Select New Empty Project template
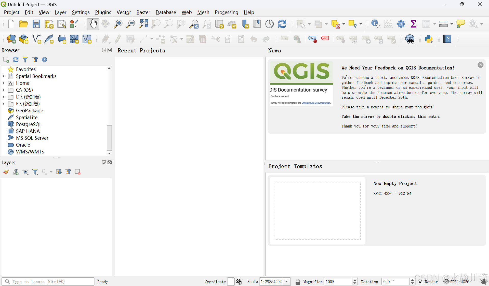489x286 pixels. tap(377, 210)
